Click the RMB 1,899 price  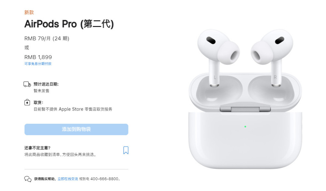[x=38, y=57]
